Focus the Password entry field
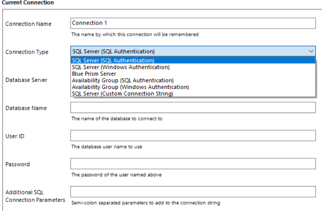Screen dimensions: 322x211 pos(193,164)
